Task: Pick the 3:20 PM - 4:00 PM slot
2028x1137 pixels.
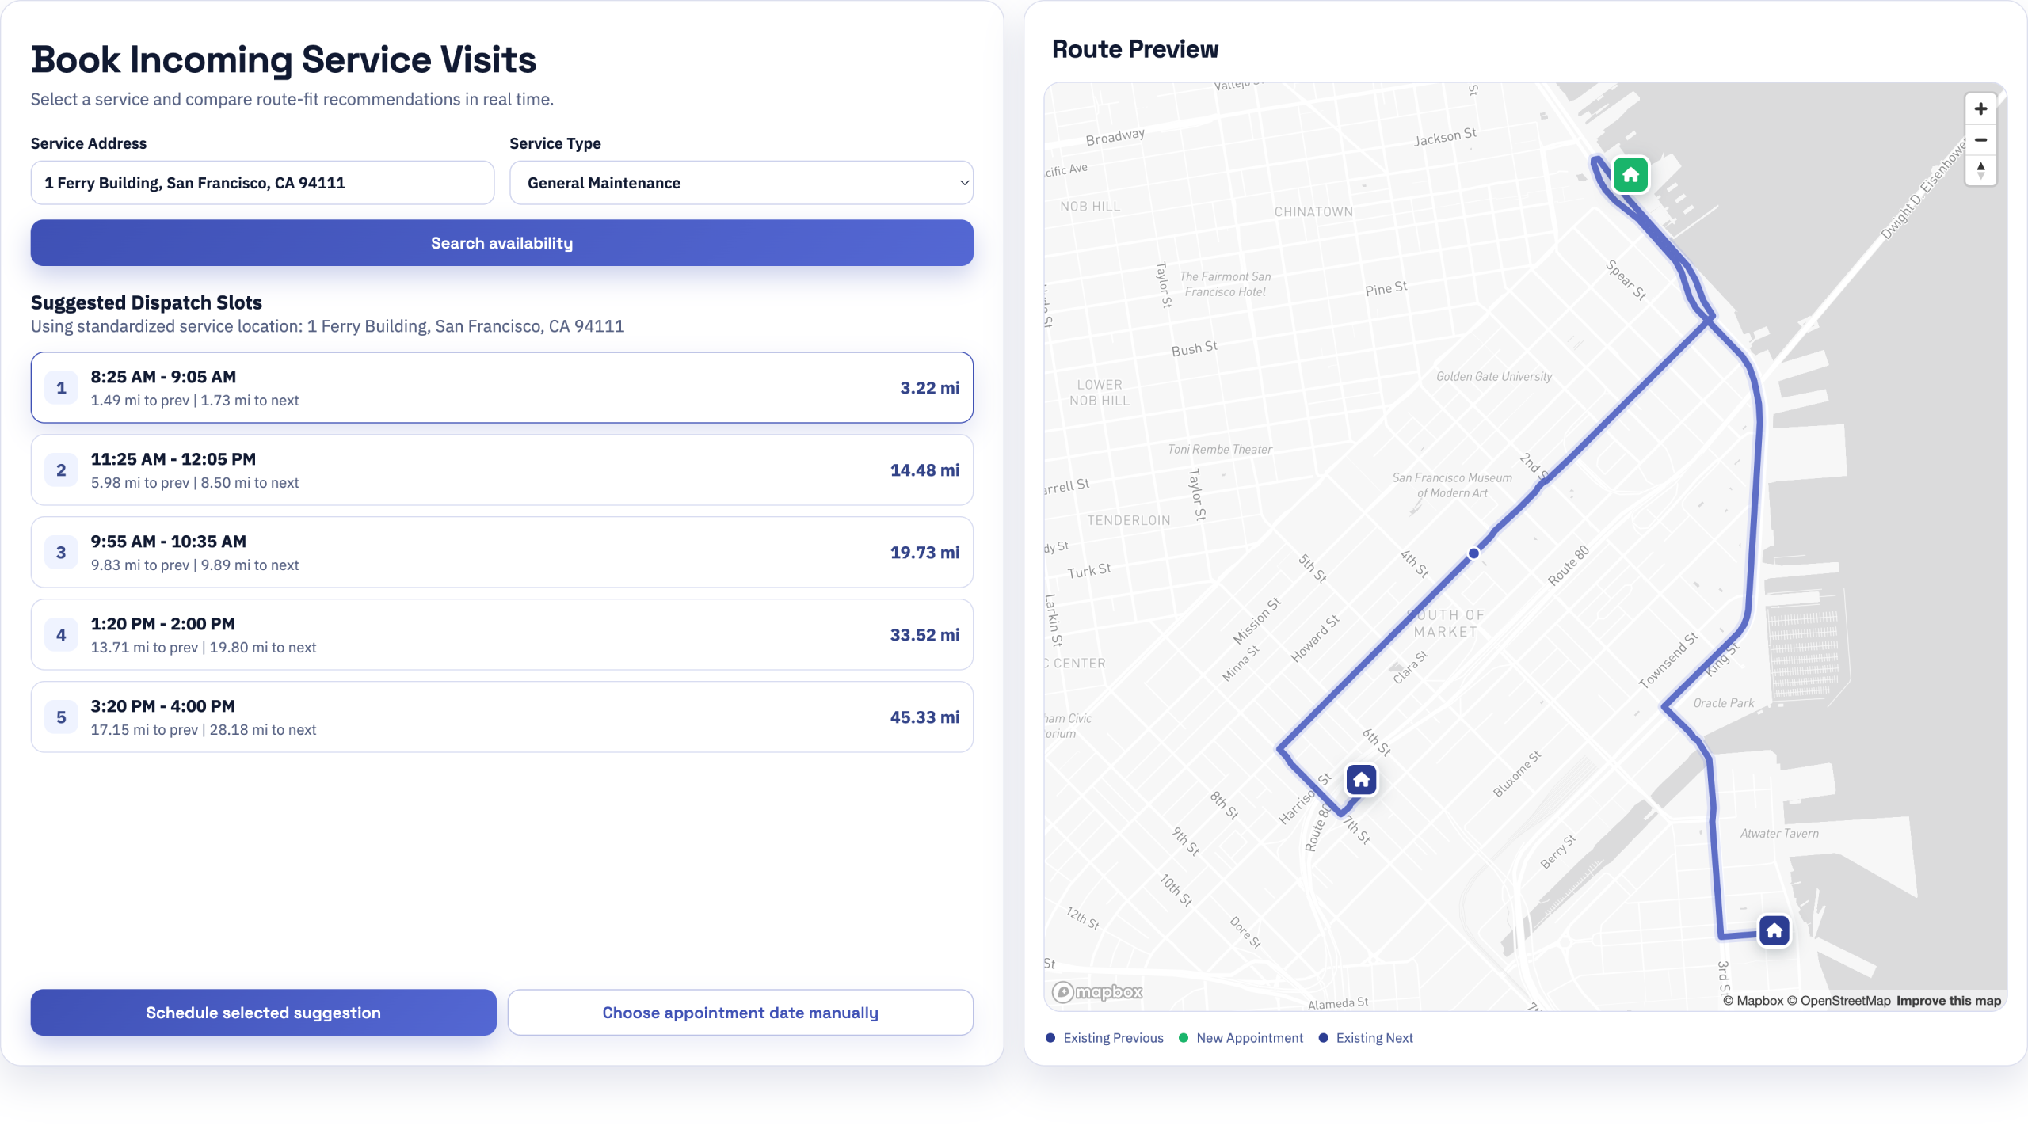Action: click(x=501, y=717)
